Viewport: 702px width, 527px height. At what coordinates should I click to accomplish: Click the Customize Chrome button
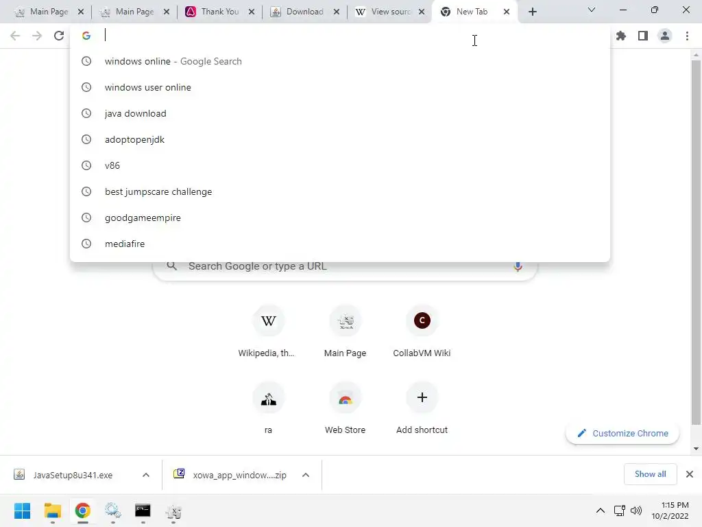pos(622,434)
